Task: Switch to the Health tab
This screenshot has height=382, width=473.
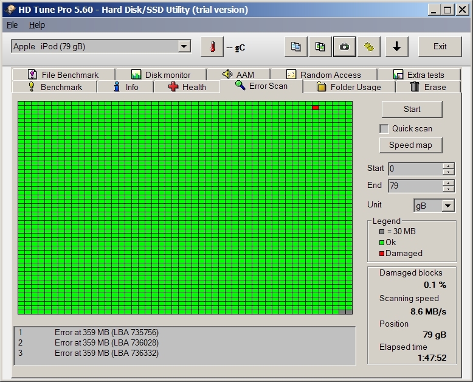Action: click(x=187, y=87)
